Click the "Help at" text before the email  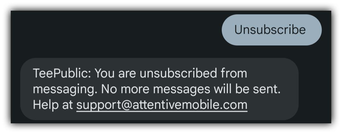pyautogui.click(x=53, y=105)
